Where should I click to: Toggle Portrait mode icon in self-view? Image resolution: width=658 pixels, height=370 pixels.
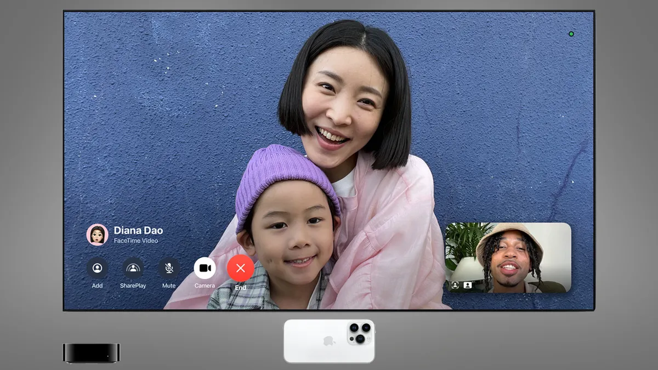[x=467, y=285]
